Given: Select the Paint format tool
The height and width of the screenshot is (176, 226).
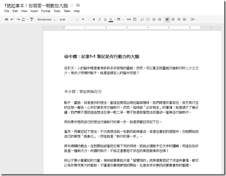Looking at the screenshot, I should (x=31, y=19).
